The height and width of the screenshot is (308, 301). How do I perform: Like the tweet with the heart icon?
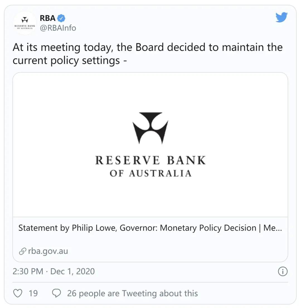click(18, 293)
